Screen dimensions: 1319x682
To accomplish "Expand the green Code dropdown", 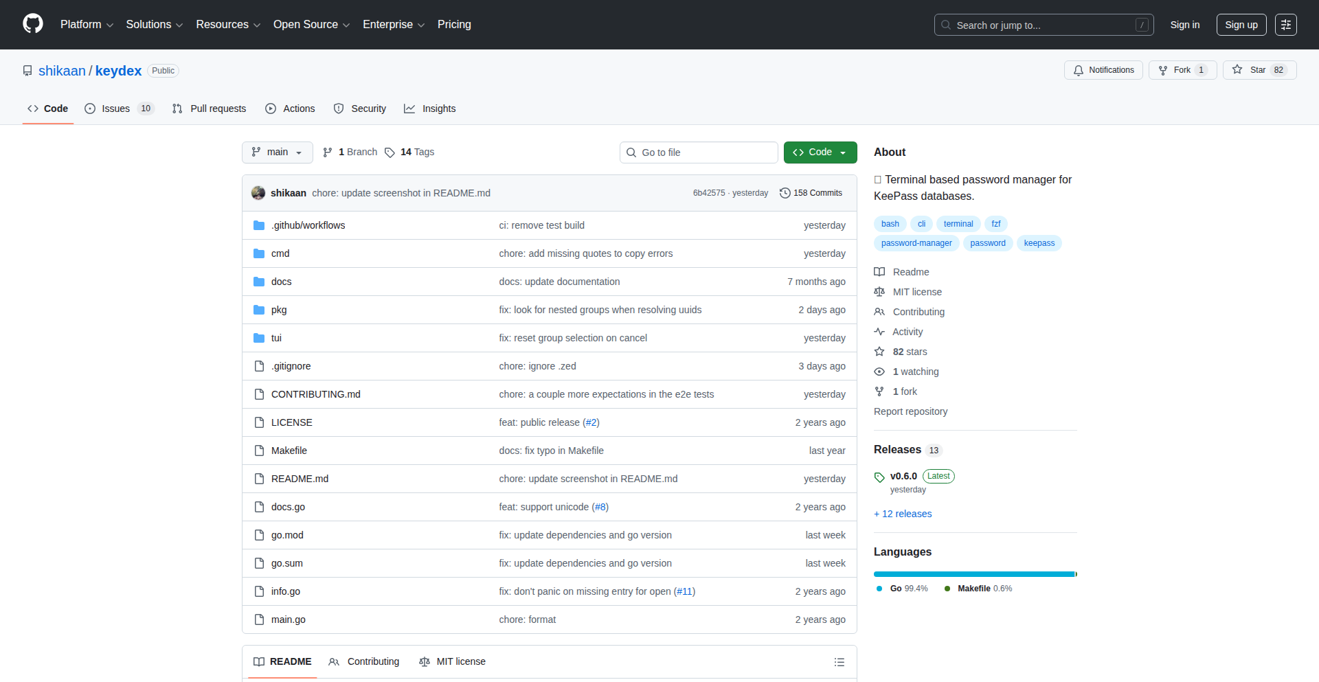I will point(820,152).
